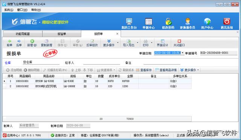Screen dimensions: 241x140
Task: Sort by 商品编码 column header
Action: (25, 76)
